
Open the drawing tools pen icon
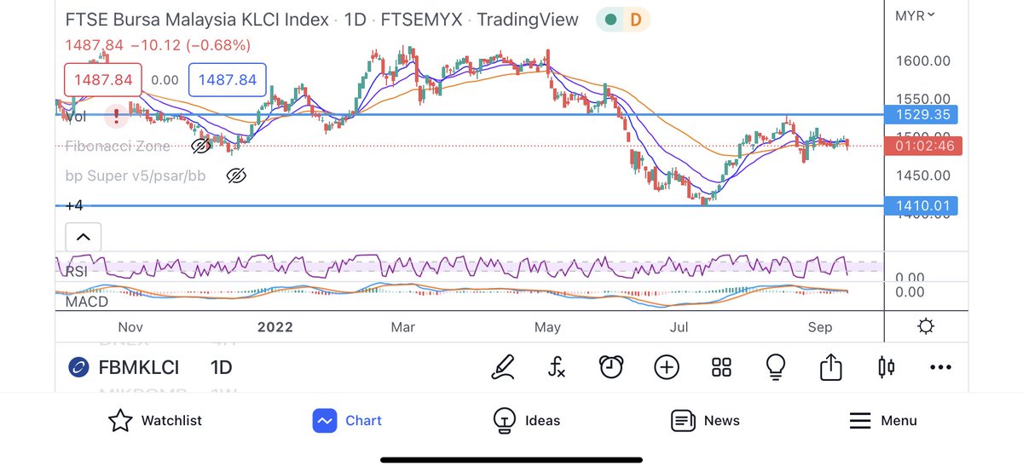[x=503, y=367]
